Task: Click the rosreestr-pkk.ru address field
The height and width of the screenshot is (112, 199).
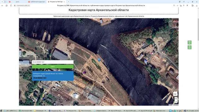Action: click(23, 6)
